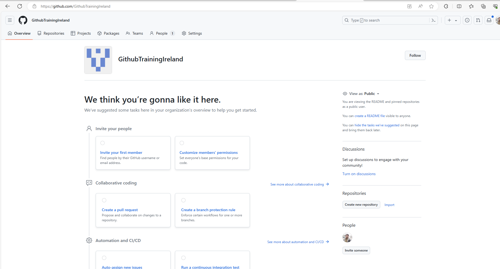Click the Create new repository button

coord(361,205)
